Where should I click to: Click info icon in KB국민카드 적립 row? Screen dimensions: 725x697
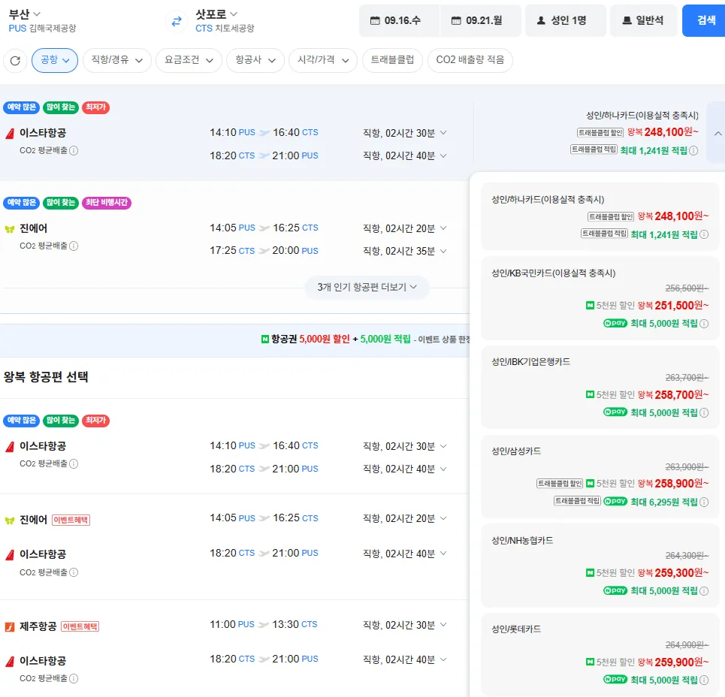(x=704, y=324)
